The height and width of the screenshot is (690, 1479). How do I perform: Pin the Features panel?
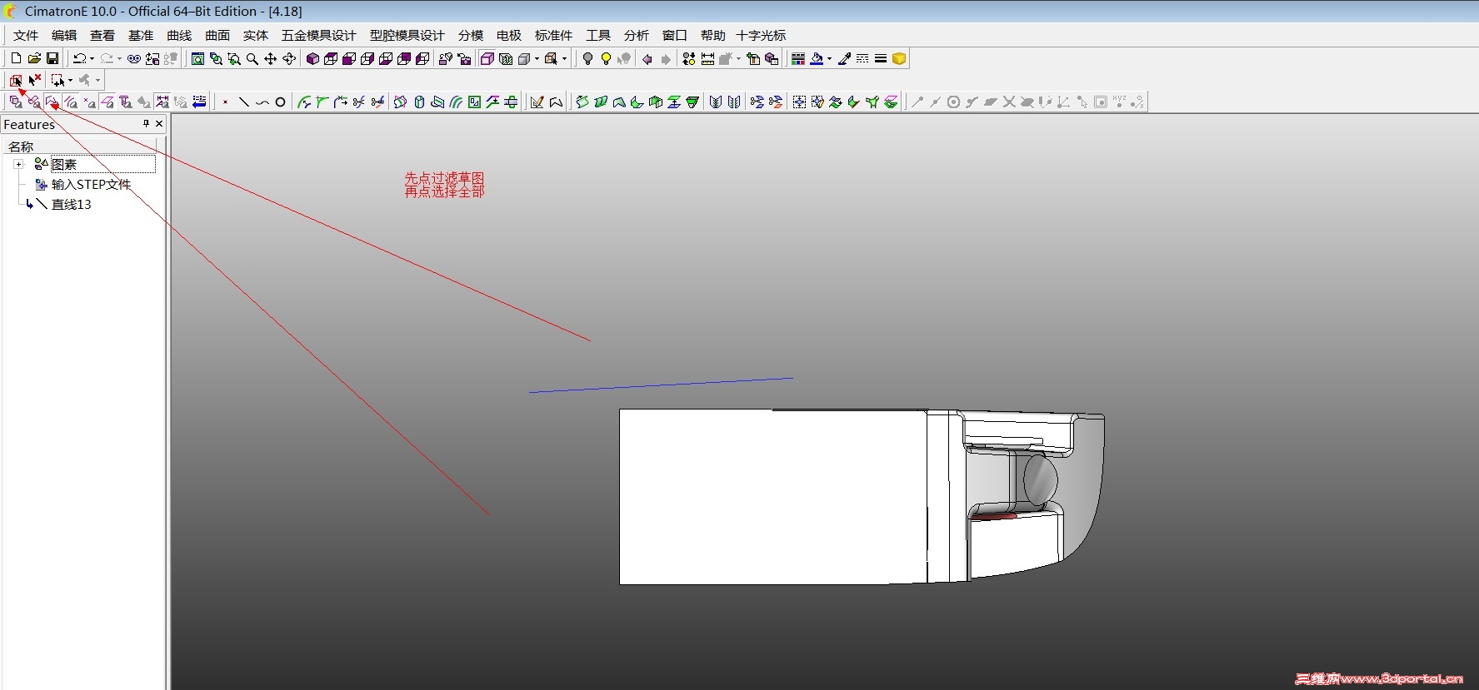(x=146, y=123)
